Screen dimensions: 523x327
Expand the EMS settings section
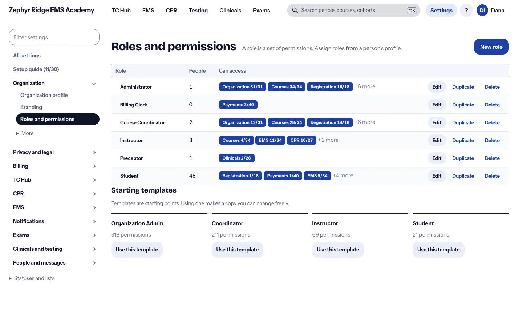pyautogui.click(x=54, y=207)
